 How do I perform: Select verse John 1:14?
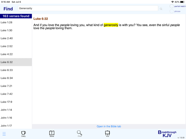pos(16,110)
